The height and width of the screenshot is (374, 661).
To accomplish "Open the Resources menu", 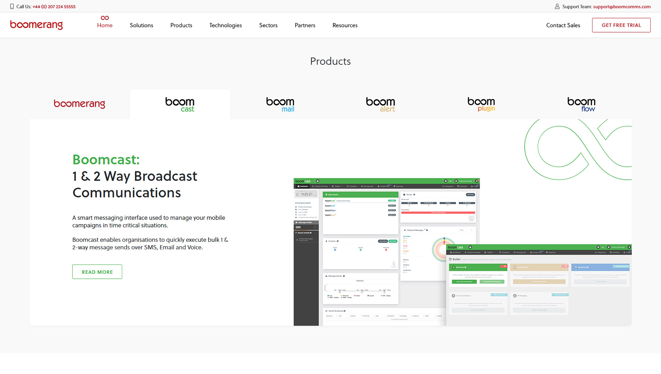I will point(345,25).
